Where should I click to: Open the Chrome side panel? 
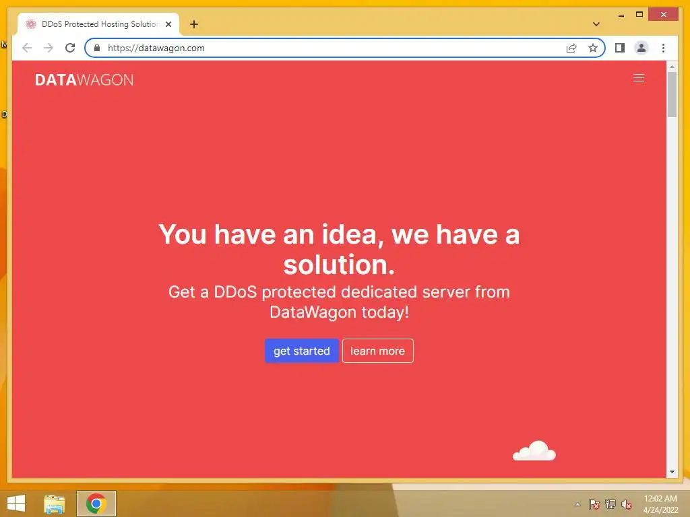620,48
